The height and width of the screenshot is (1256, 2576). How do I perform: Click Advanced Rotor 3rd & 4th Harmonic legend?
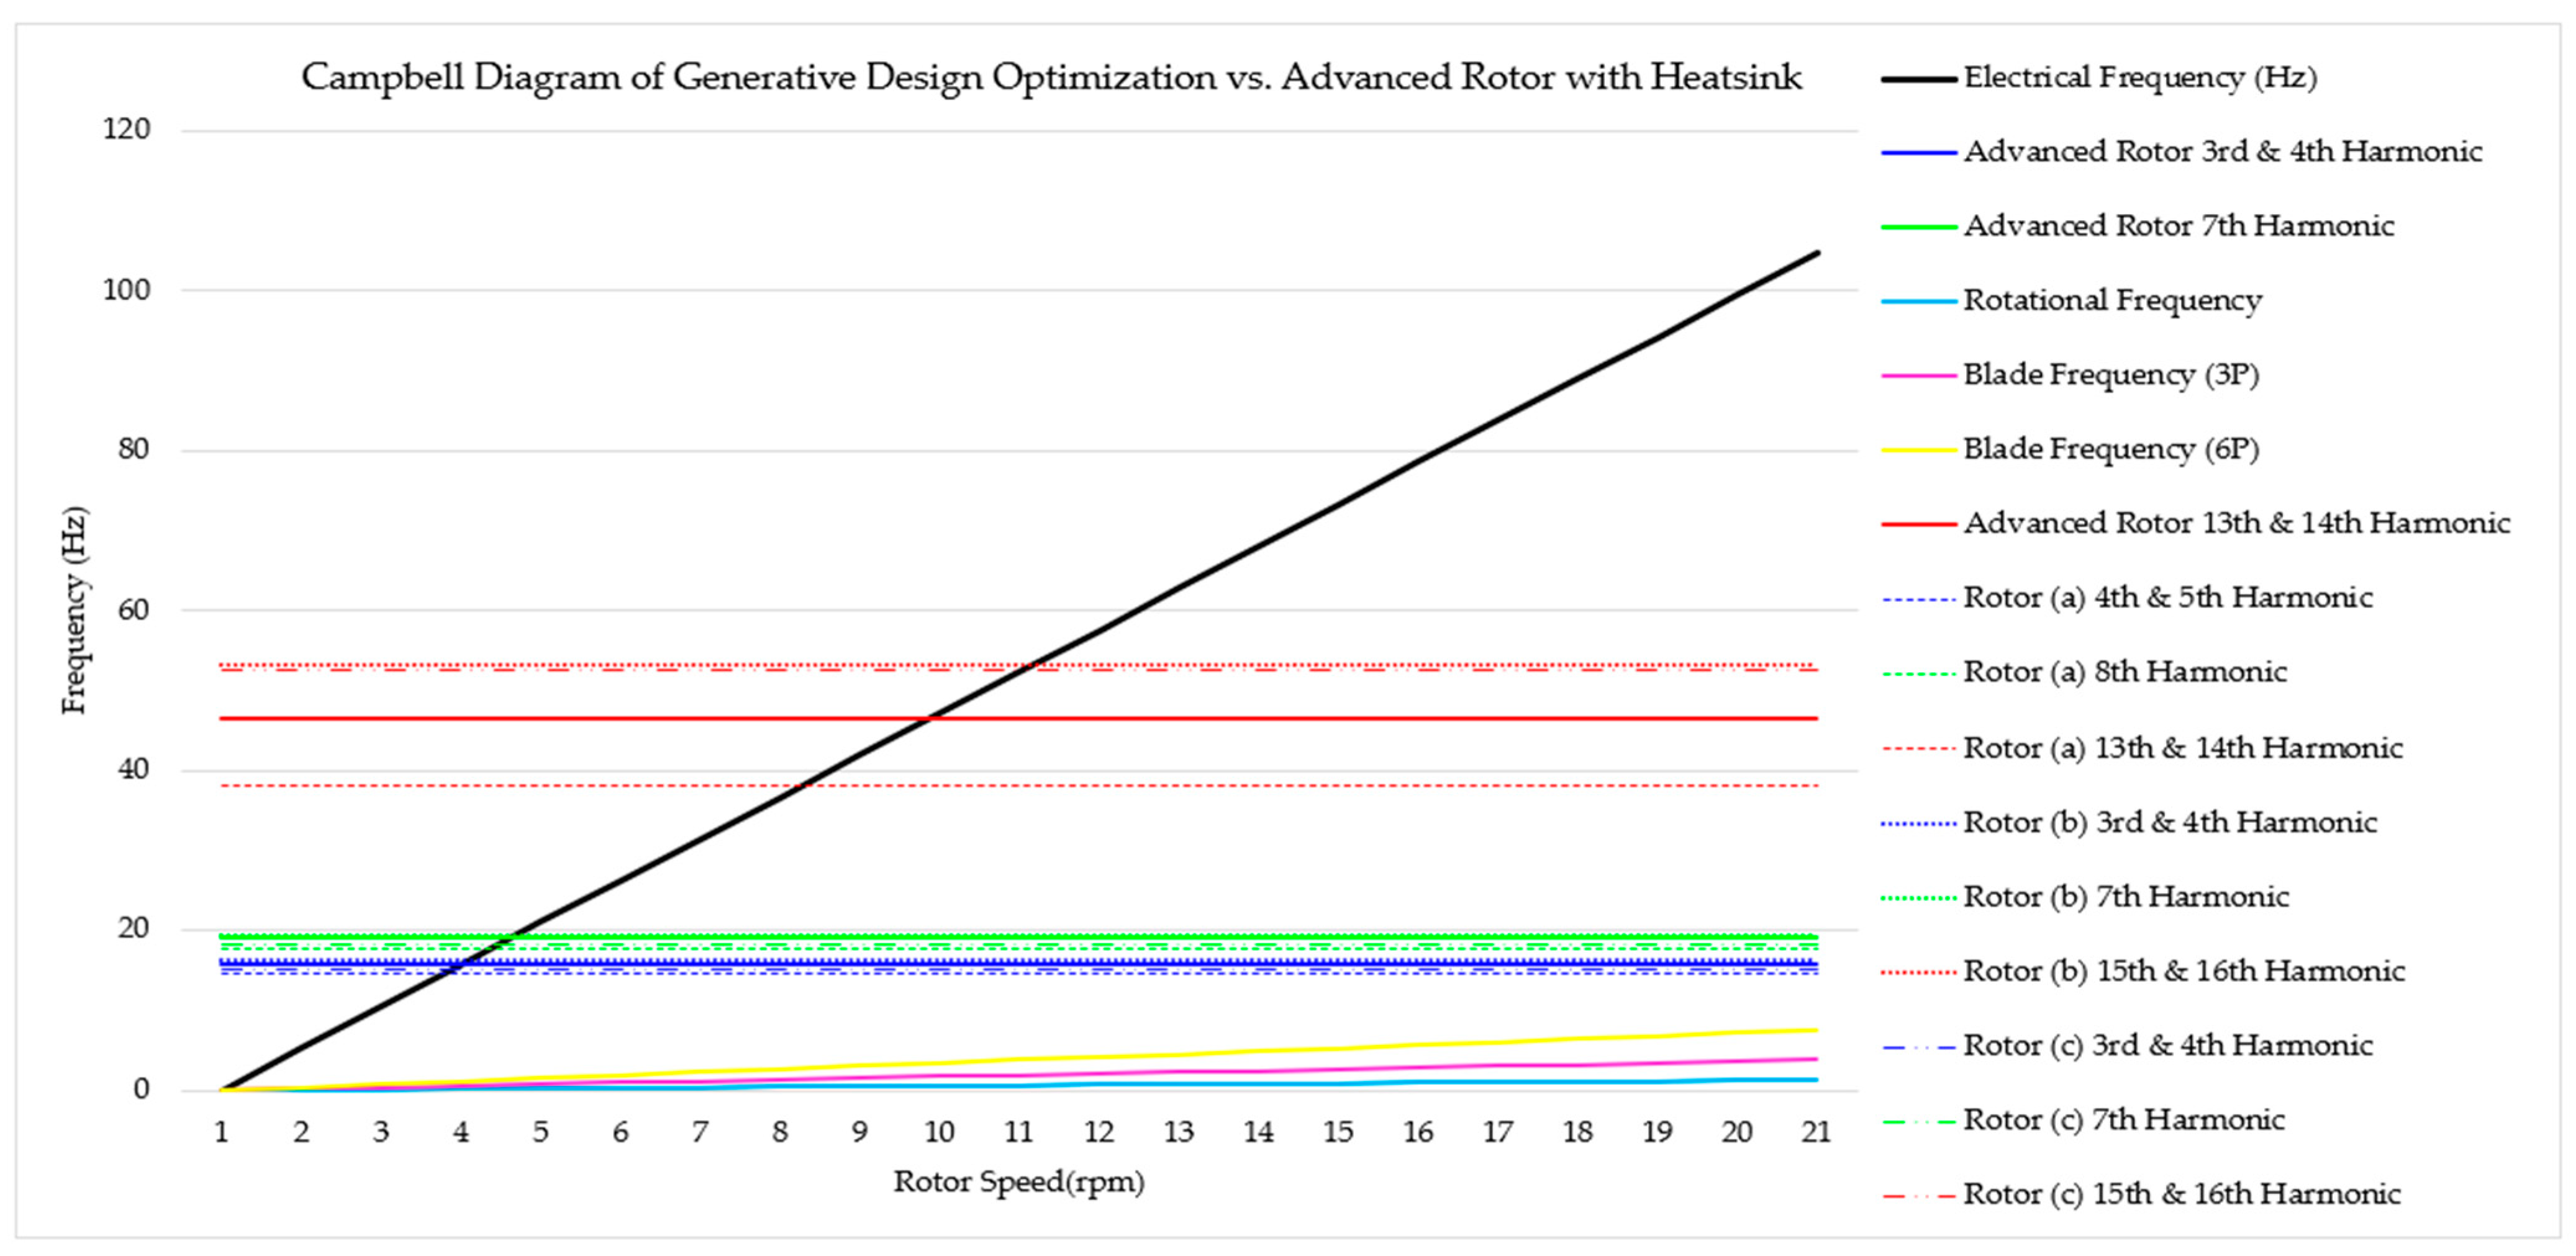(2222, 152)
